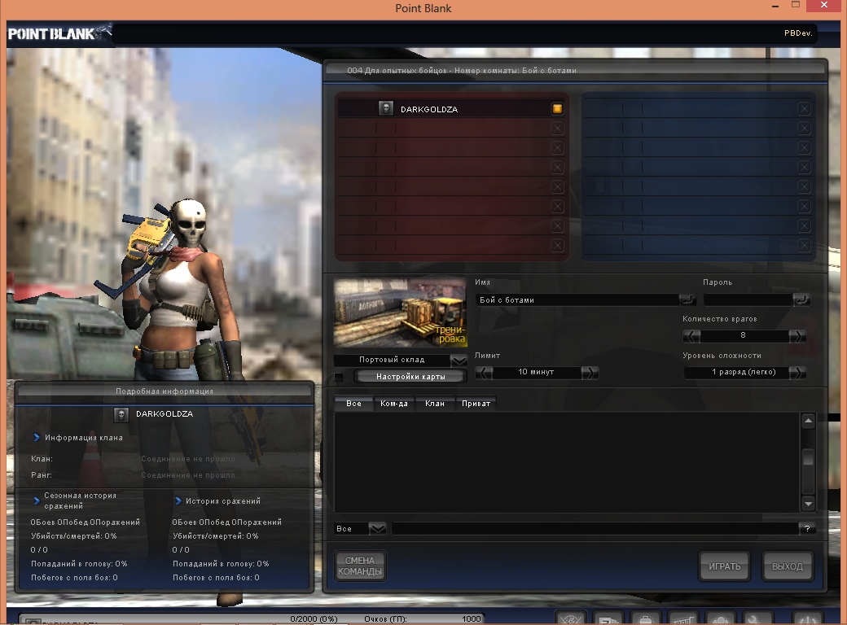Click the blue arrow next to Информация клана

coord(36,438)
